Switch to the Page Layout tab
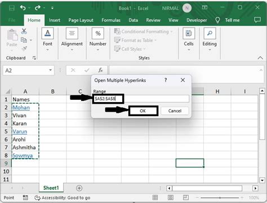The height and width of the screenshot is (203, 267). coord(81,20)
